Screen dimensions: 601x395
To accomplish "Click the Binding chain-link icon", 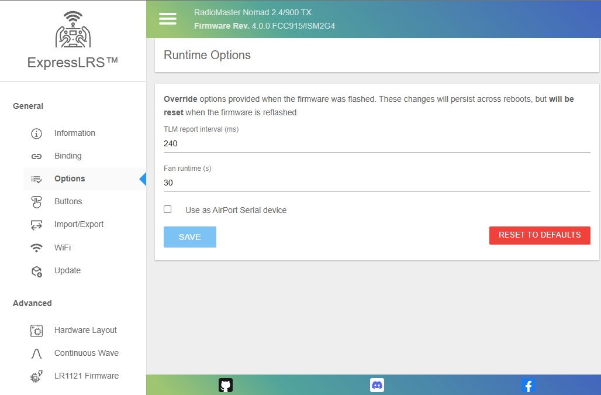I will click(x=36, y=156).
